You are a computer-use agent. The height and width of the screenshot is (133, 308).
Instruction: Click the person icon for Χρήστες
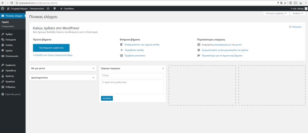coord(3,76)
